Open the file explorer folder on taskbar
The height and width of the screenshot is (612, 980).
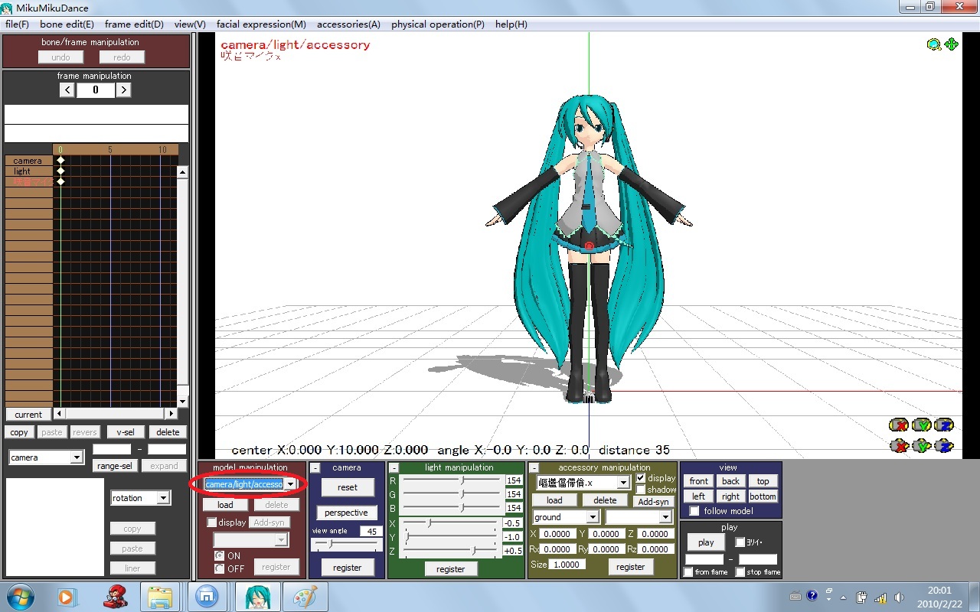pyautogui.click(x=159, y=596)
